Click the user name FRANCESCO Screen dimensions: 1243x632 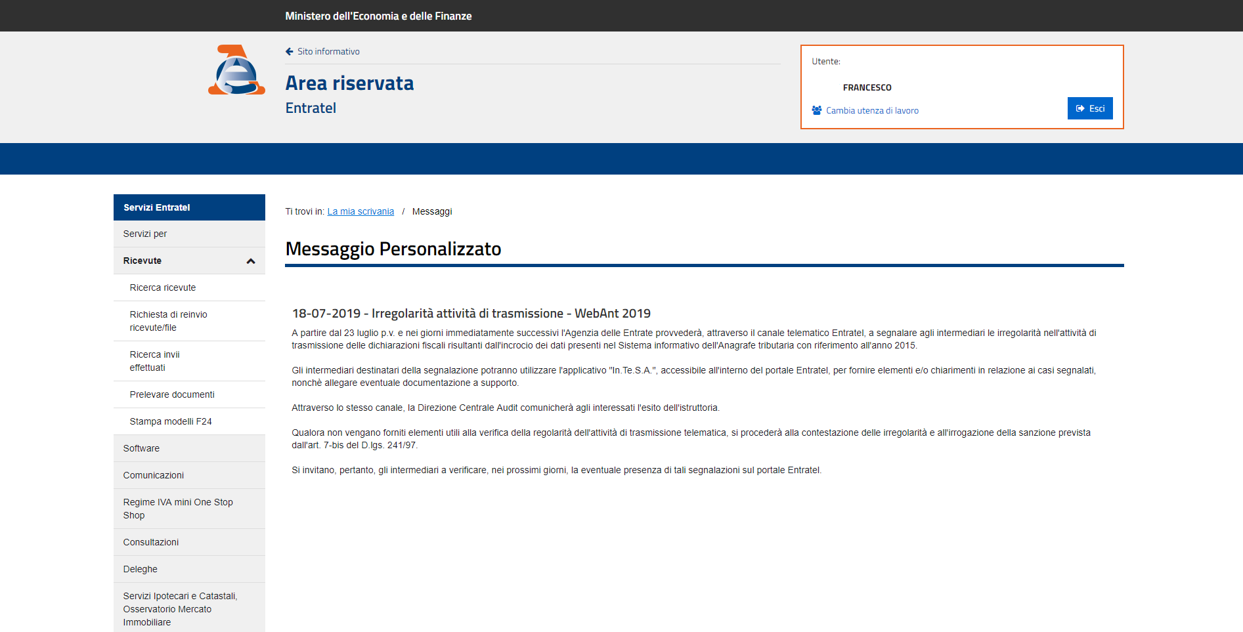[x=867, y=87]
